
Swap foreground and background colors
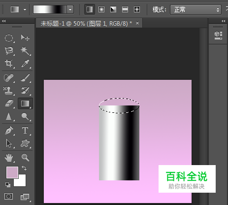click(x=24, y=168)
